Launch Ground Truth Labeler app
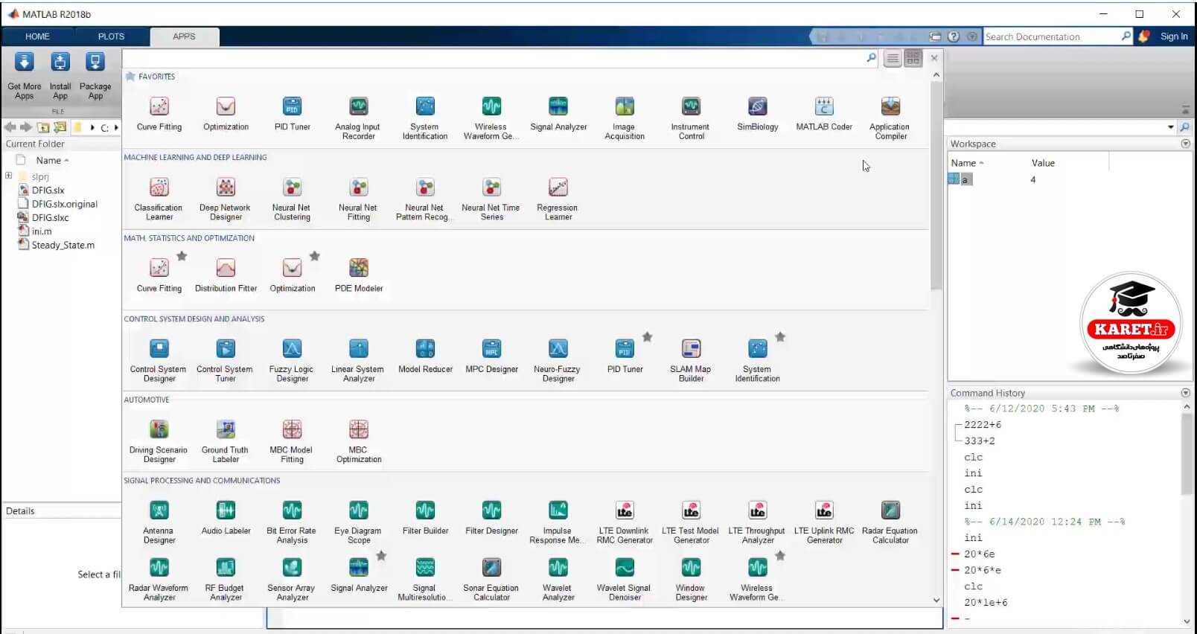Screen dimensions: 1197x634 (x=226, y=441)
